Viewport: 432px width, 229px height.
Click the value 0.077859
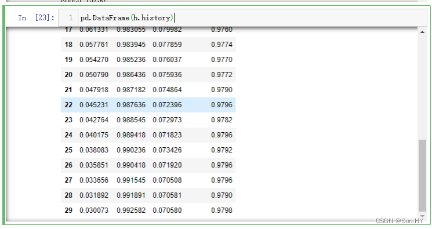tap(167, 45)
